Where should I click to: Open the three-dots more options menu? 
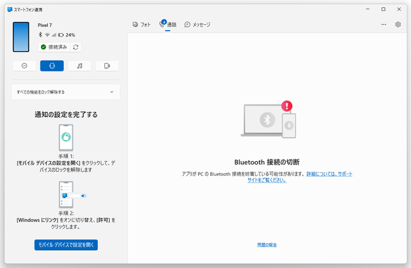click(x=384, y=25)
